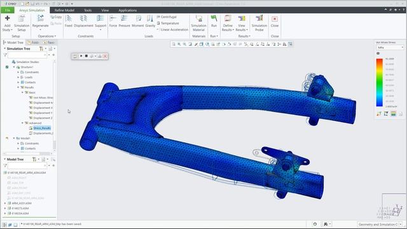Add a Fixed constraint
Screen dimensions: 407x229
click(69, 21)
